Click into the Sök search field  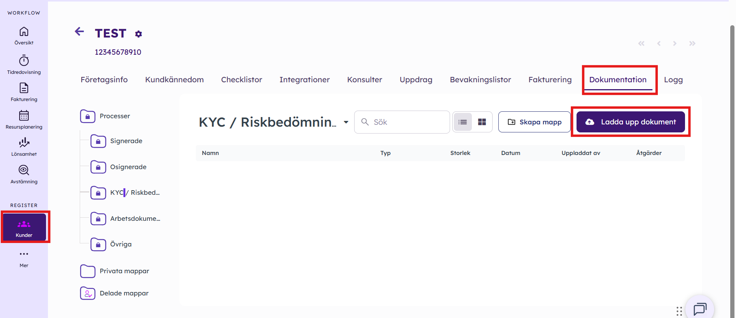click(402, 122)
